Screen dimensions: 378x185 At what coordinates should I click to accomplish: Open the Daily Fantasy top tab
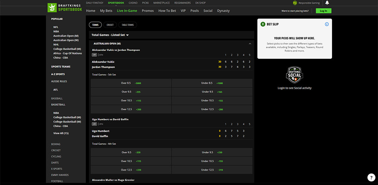point(94,3)
